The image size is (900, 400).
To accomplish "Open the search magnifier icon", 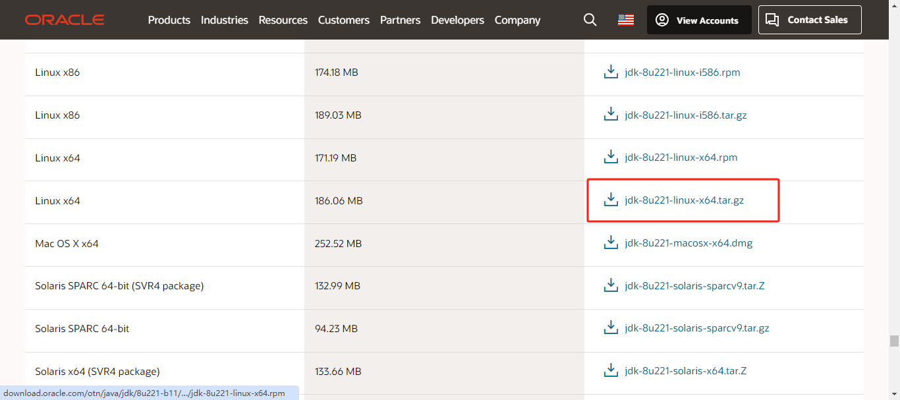I will coord(590,20).
